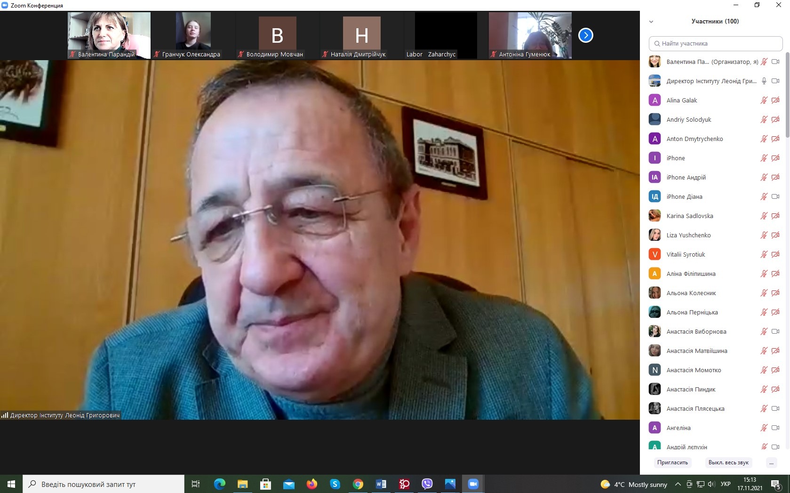Toggle camera for iPhone Діана

775,196
